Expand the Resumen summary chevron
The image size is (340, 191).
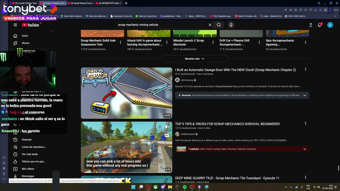[305, 95]
